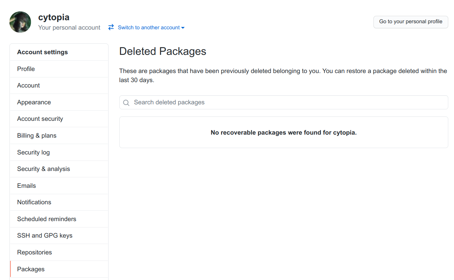The height and width of the screenshot is (280, 454).
Task: Open the Profile settings page
Action: [x=26, y=69]
